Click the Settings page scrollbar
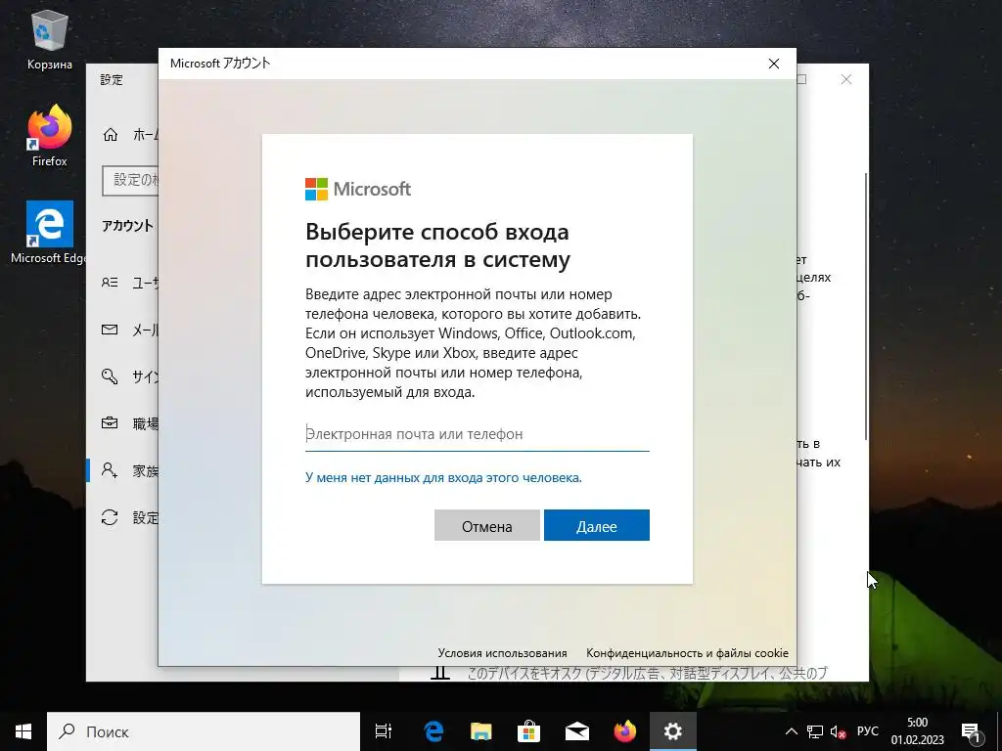Image resolution: width=1002 pixels, height=751 pixels. point(866,305)
